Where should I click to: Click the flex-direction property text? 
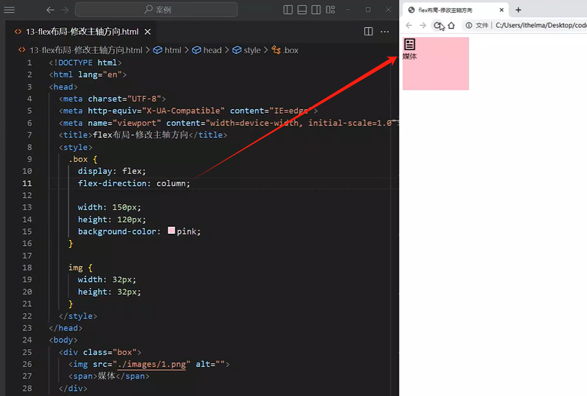click(112, 184)
